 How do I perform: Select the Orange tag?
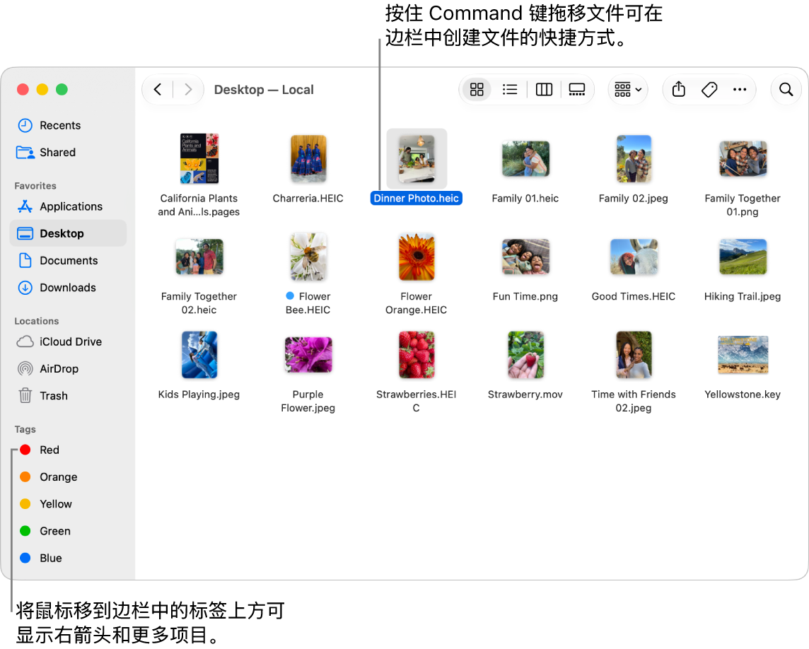[68, 476]
